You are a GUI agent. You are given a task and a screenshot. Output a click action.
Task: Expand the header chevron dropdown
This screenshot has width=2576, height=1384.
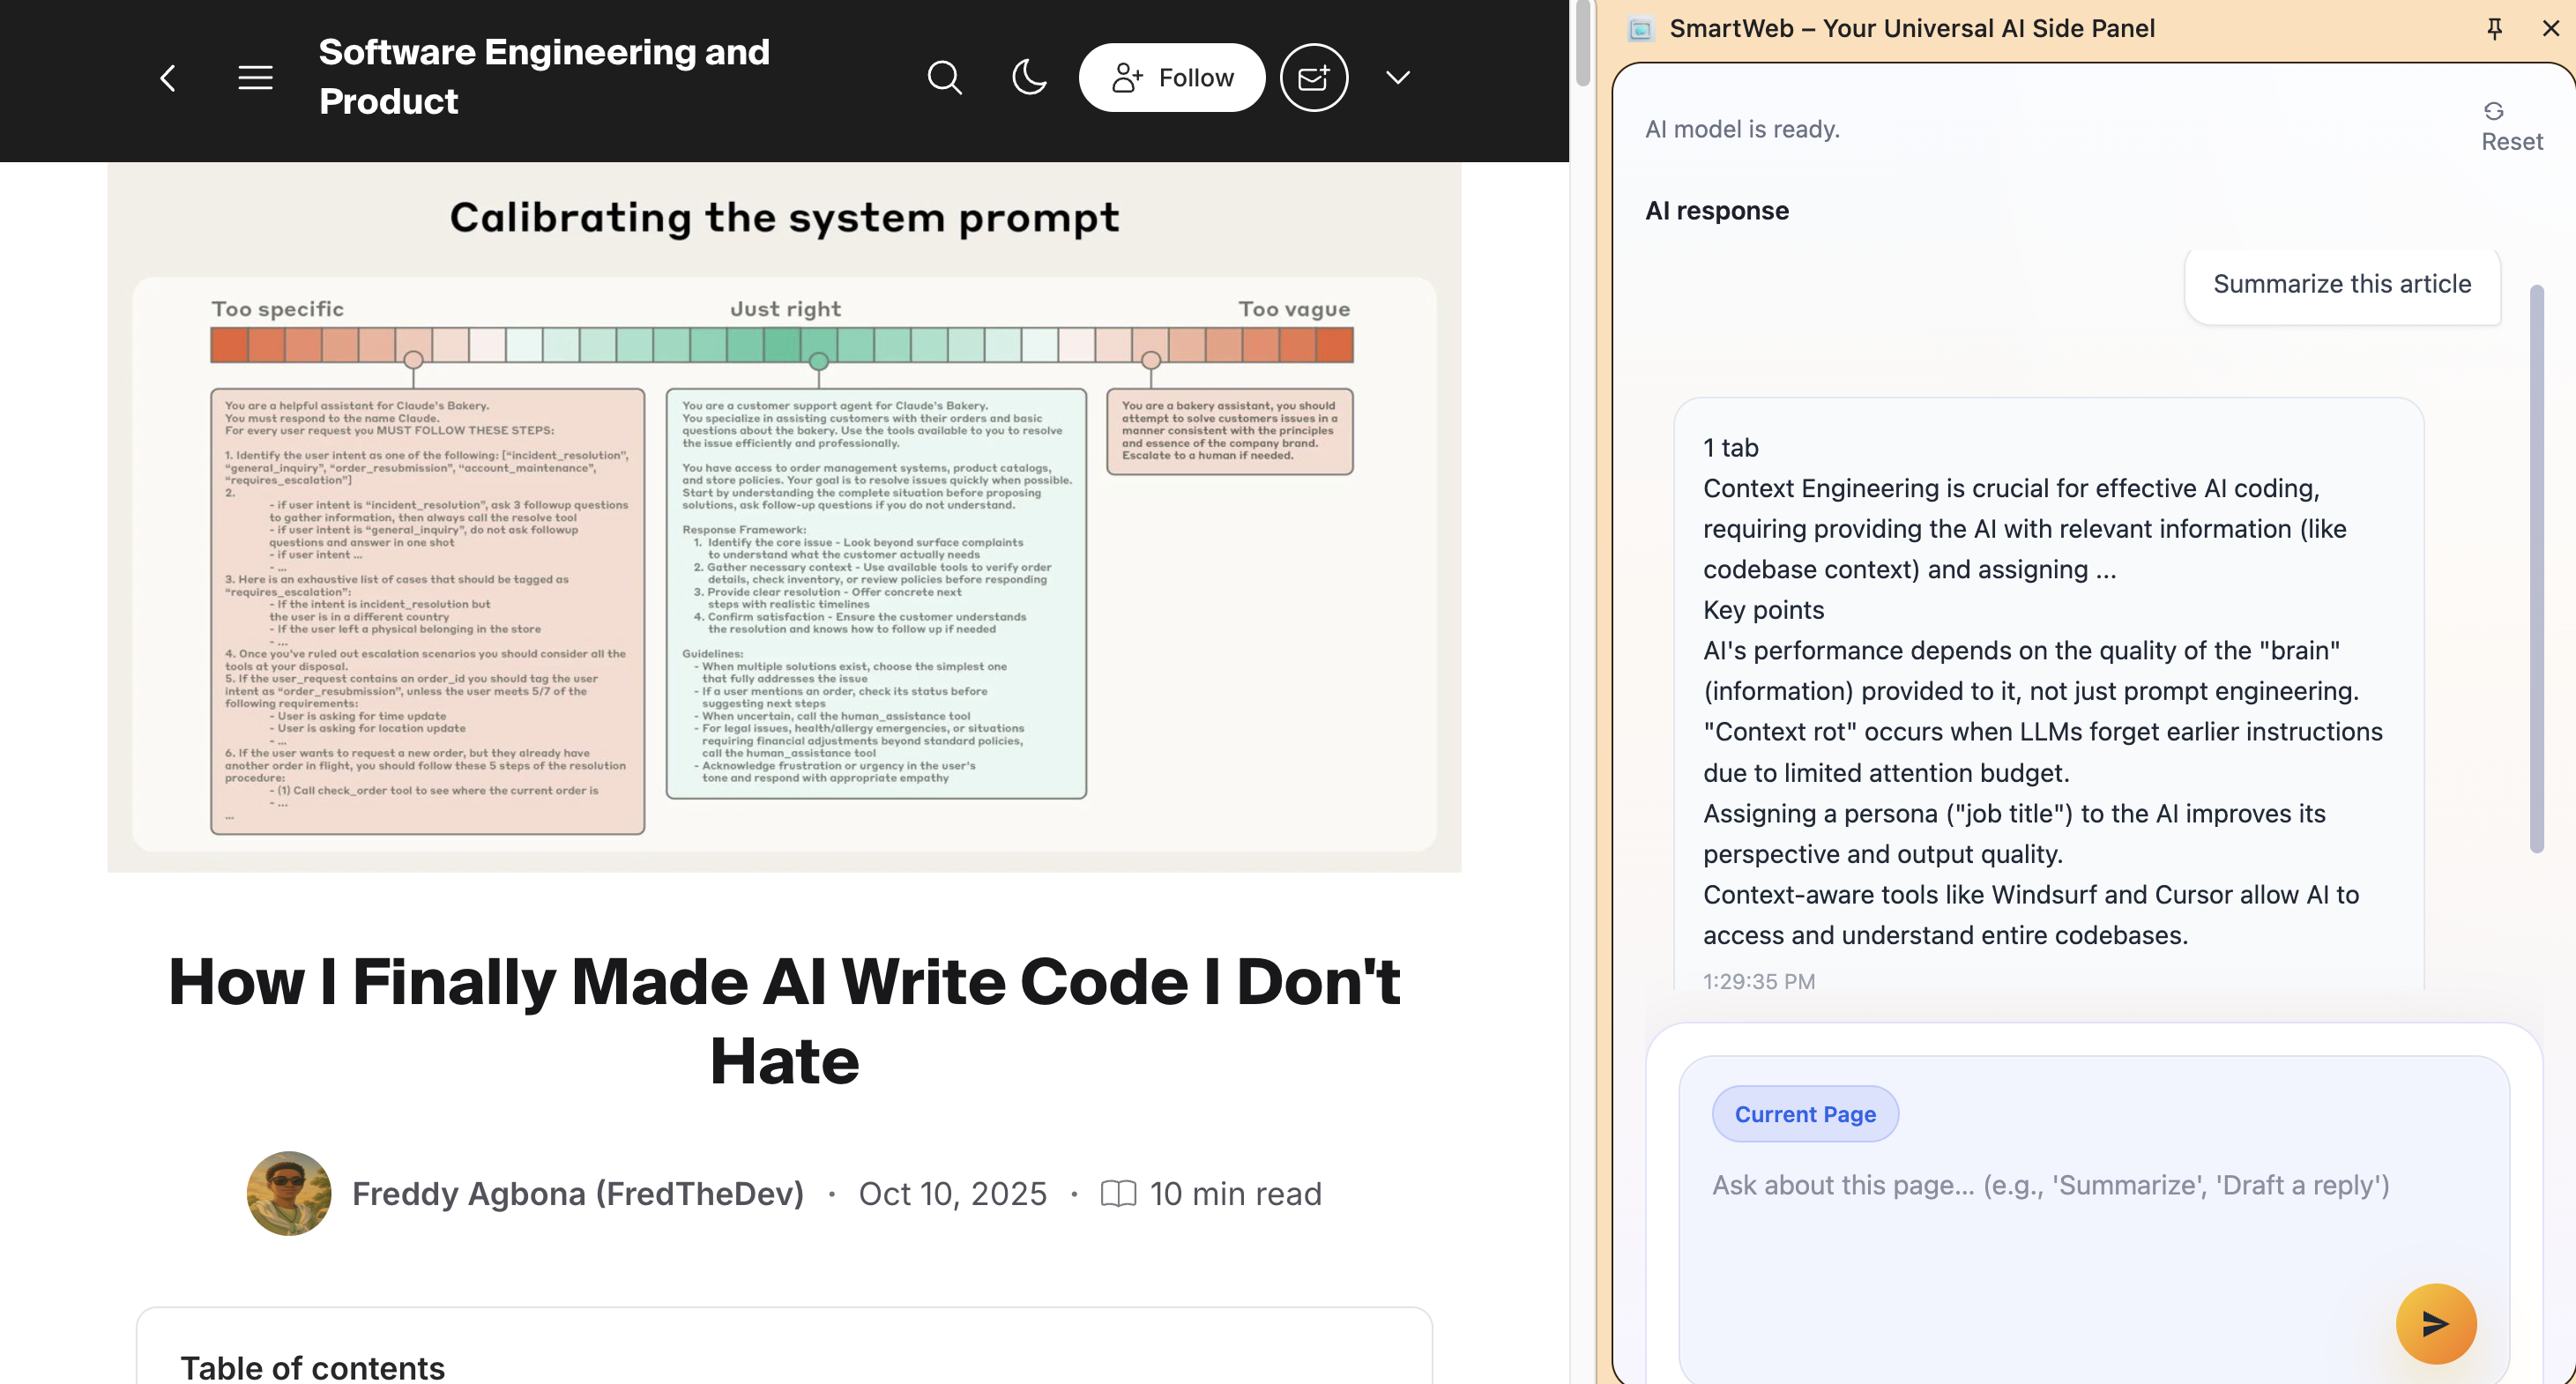pos(1398,78)
